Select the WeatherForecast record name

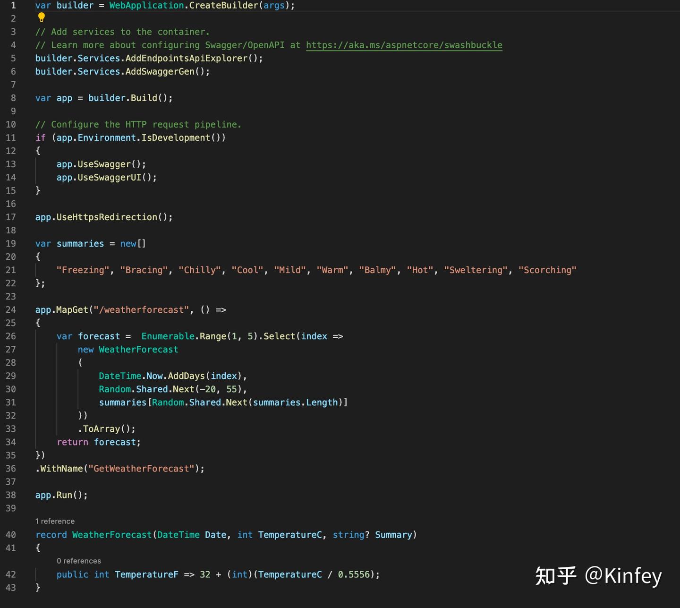click(x=111, y=534)
